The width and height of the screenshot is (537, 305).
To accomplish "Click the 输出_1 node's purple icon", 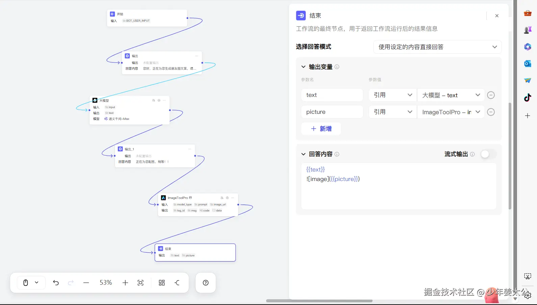I will coord(120,149).
